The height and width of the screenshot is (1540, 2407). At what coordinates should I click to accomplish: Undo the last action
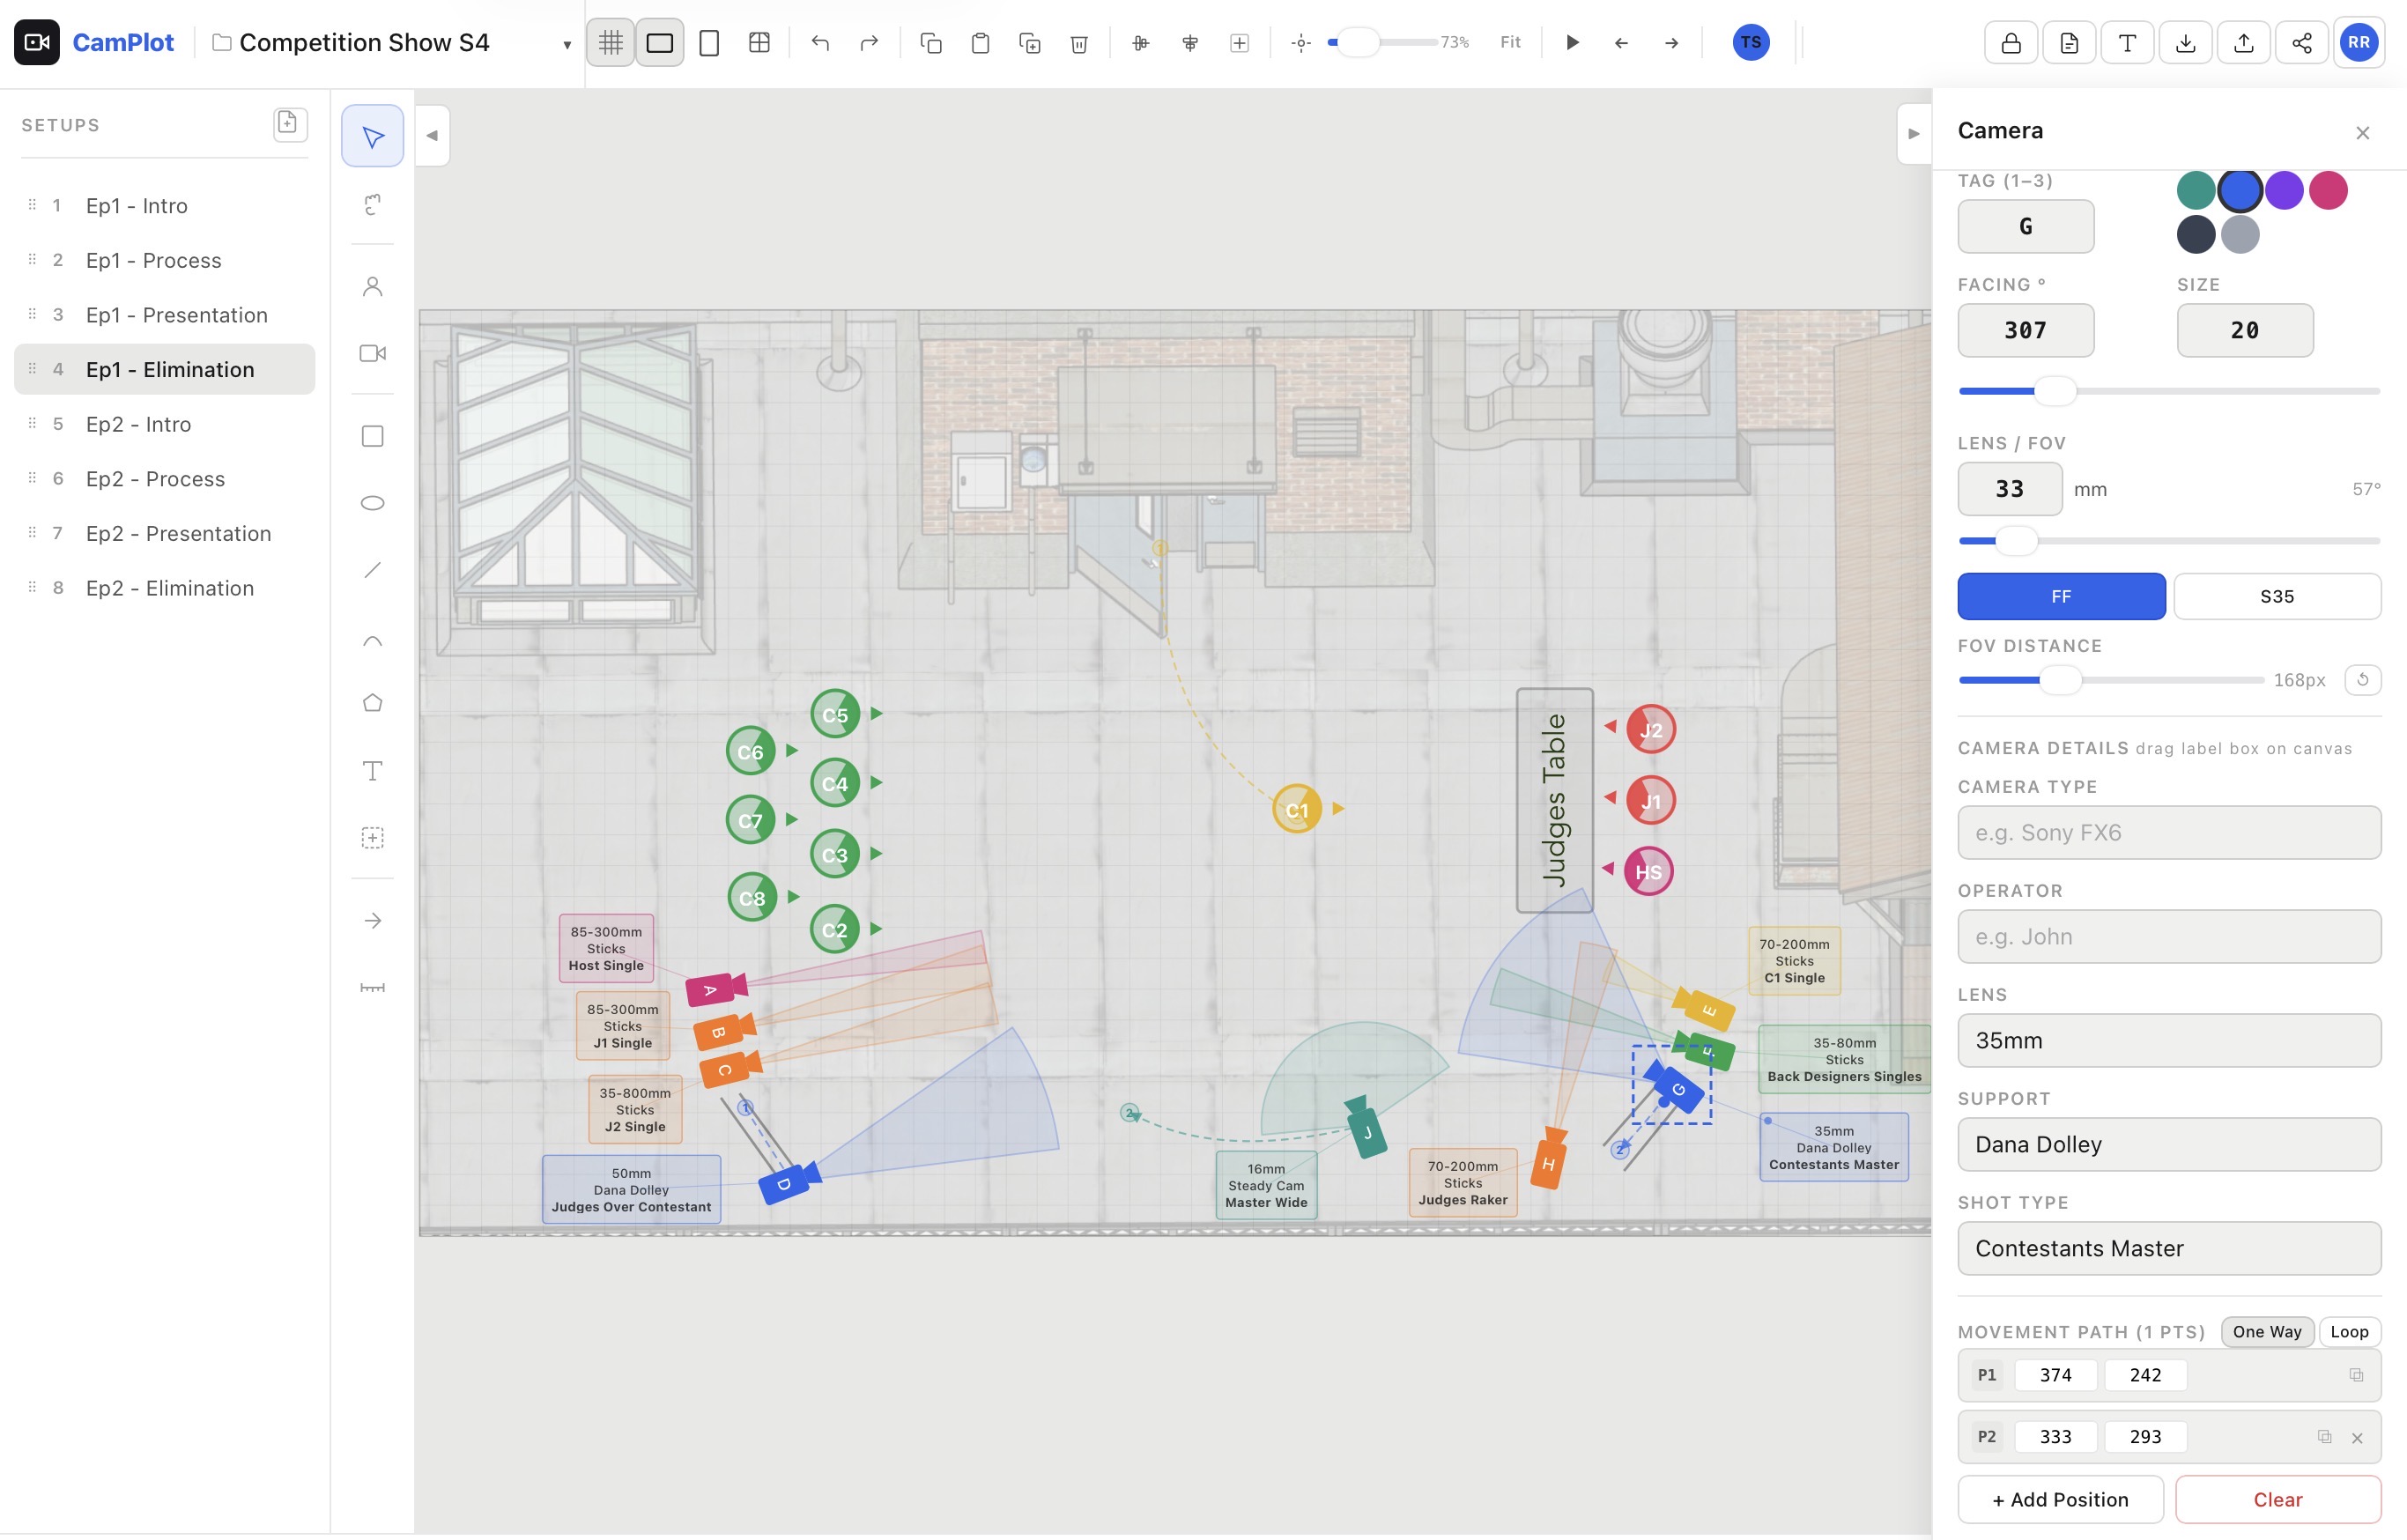click(819, 42)
